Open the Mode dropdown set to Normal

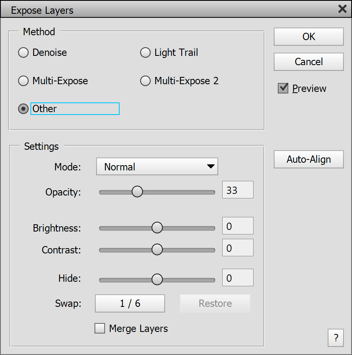(157, 166)
